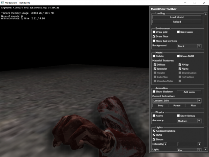Viewport: 209px width, 157px height.
Task: Open the Light dropdown showing Key
Action: point(189,150)
